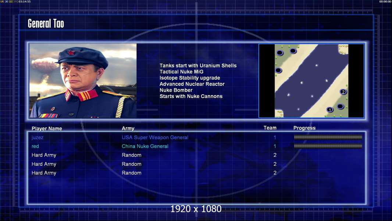Click the 'Team' column header
Image resolution: width=392 pixels, height=221 pixels.
[x=270, y=128]
